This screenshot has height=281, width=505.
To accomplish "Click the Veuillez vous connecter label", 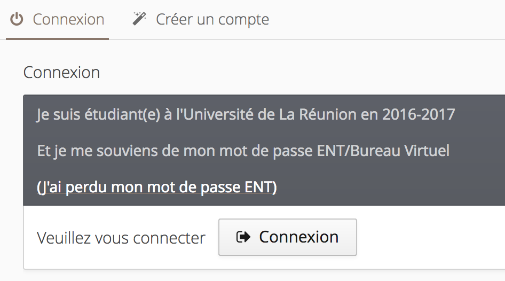I will 121,238.
